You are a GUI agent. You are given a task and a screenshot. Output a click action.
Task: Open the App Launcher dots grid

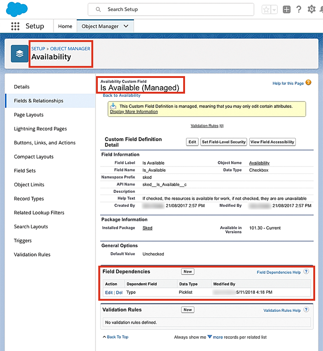[x=15, y=26]
